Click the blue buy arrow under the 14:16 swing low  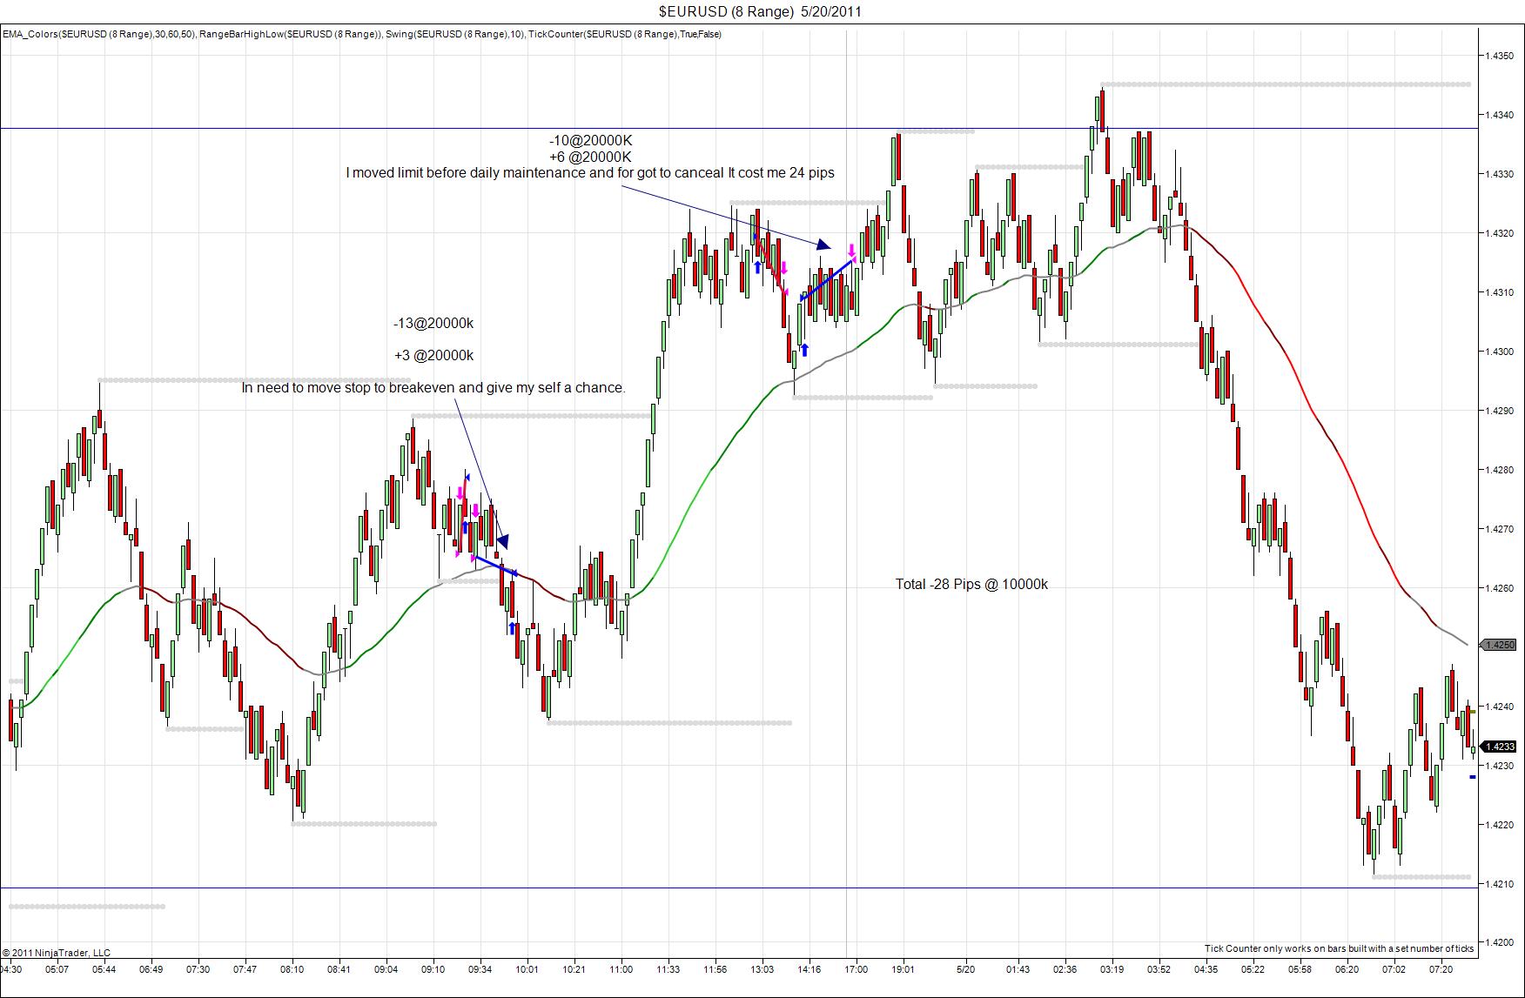click(804, 350)
